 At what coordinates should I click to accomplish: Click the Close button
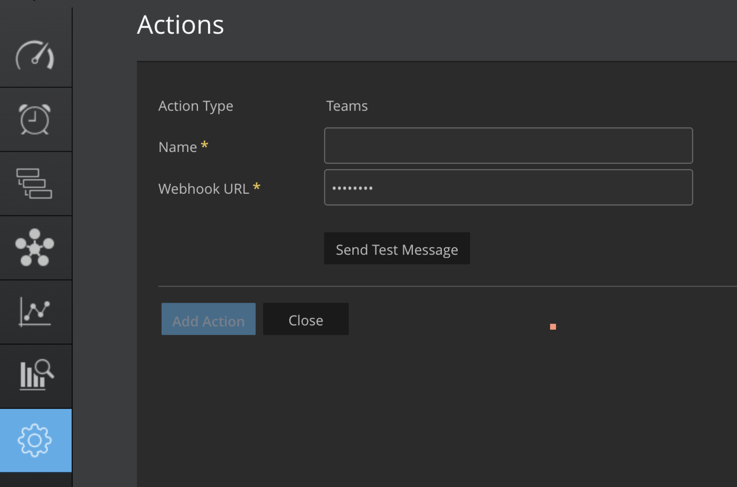306,319
